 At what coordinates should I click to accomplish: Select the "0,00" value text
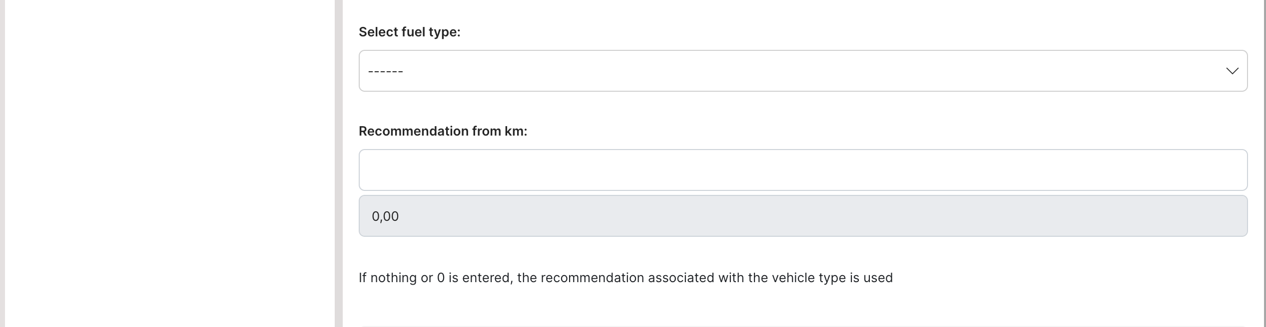tap(385, 216)
